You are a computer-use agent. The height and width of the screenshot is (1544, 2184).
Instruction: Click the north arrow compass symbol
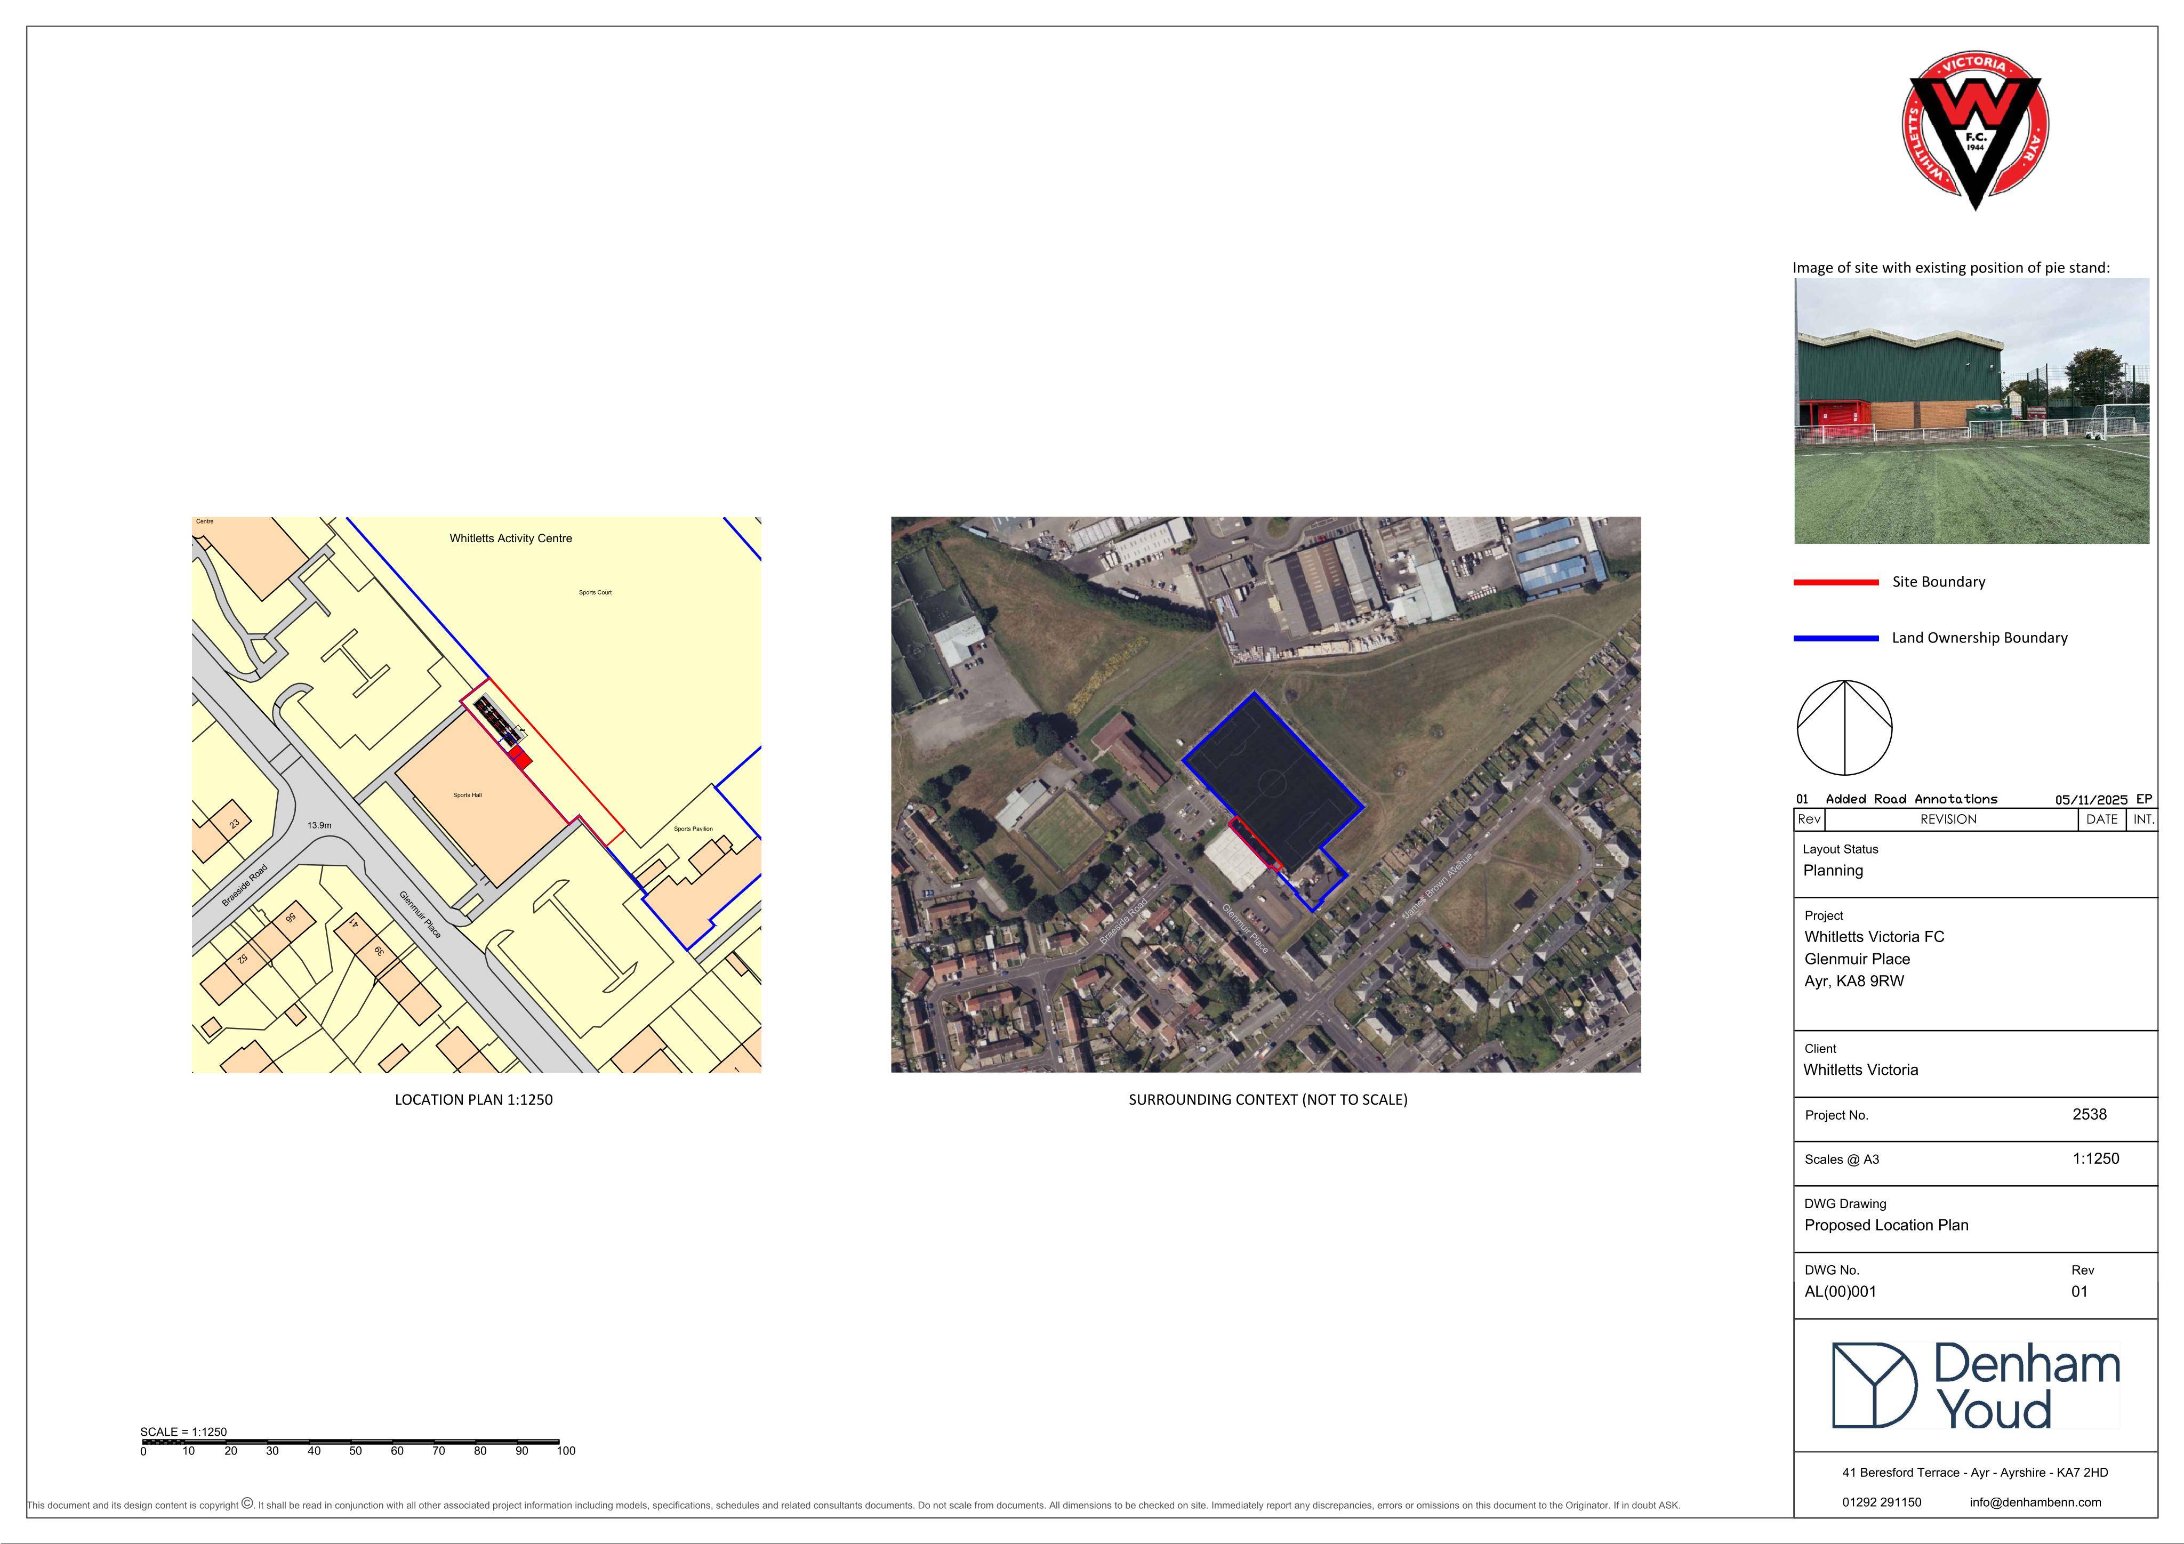click(1844, 728)
